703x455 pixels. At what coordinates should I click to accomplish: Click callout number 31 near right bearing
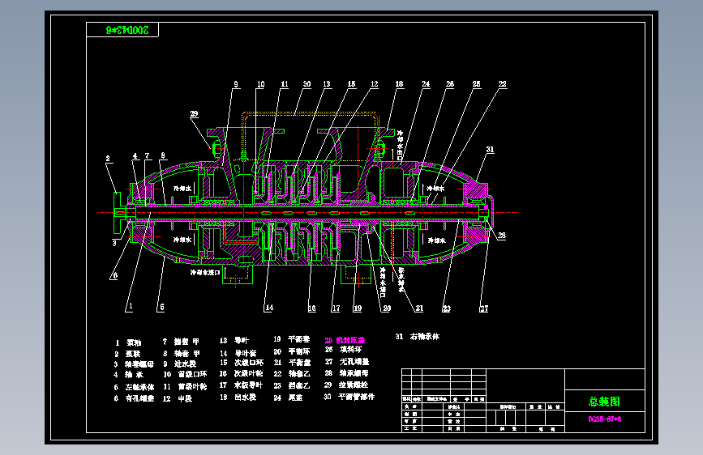pos(490,150)
